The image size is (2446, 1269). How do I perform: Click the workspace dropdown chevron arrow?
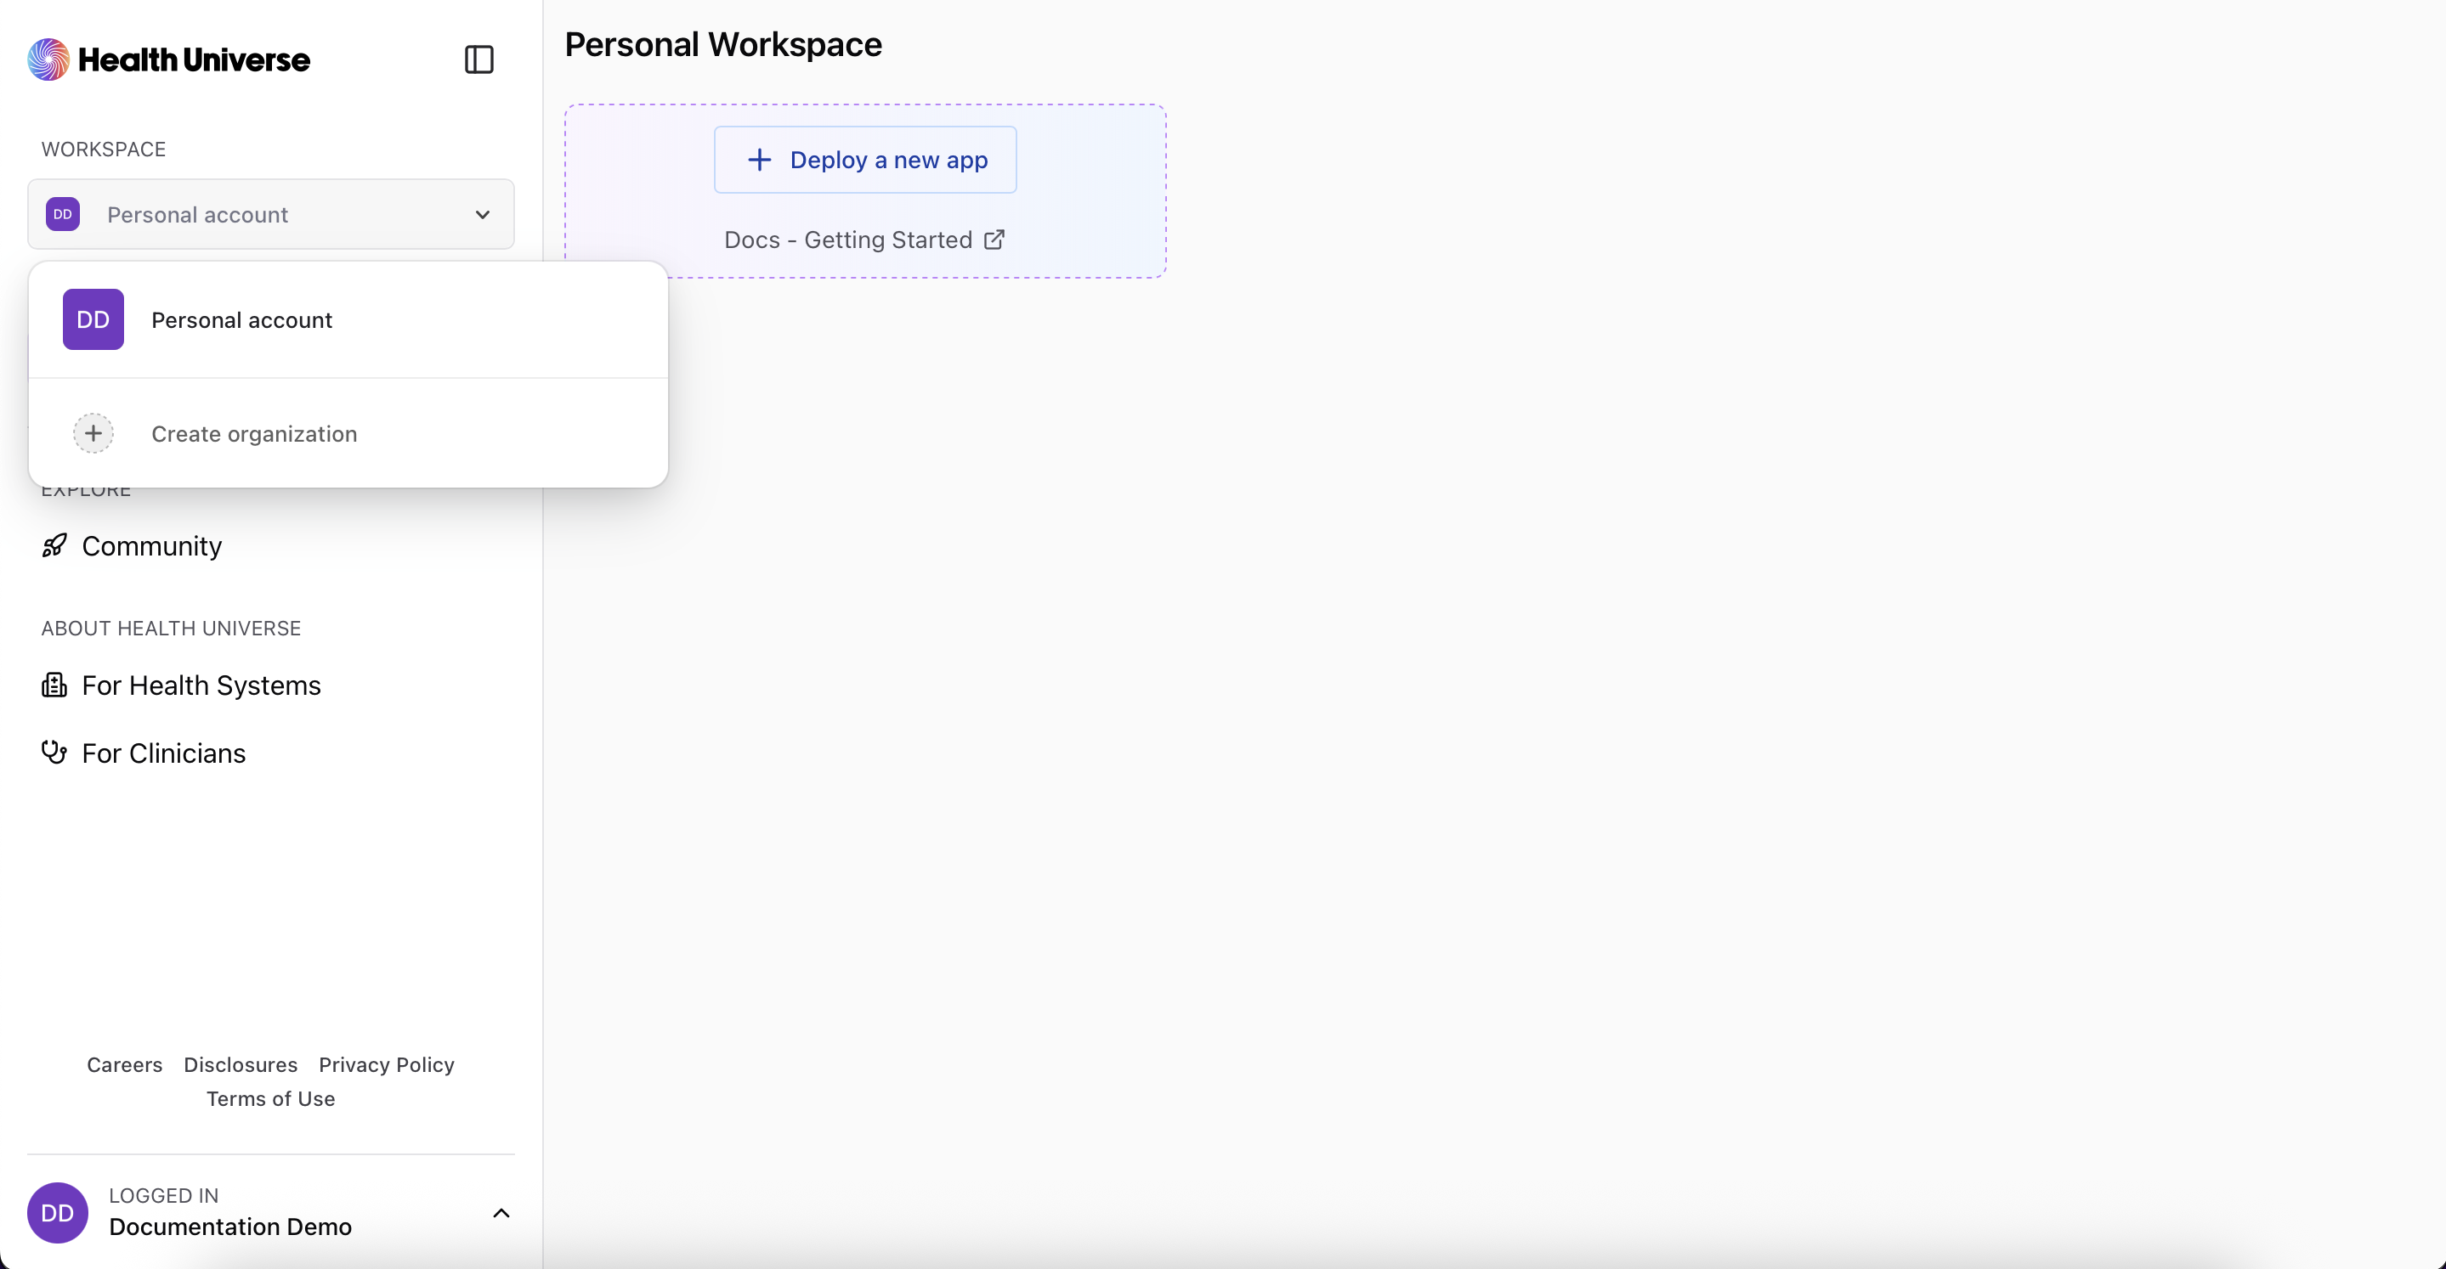(x=483, y=215)
